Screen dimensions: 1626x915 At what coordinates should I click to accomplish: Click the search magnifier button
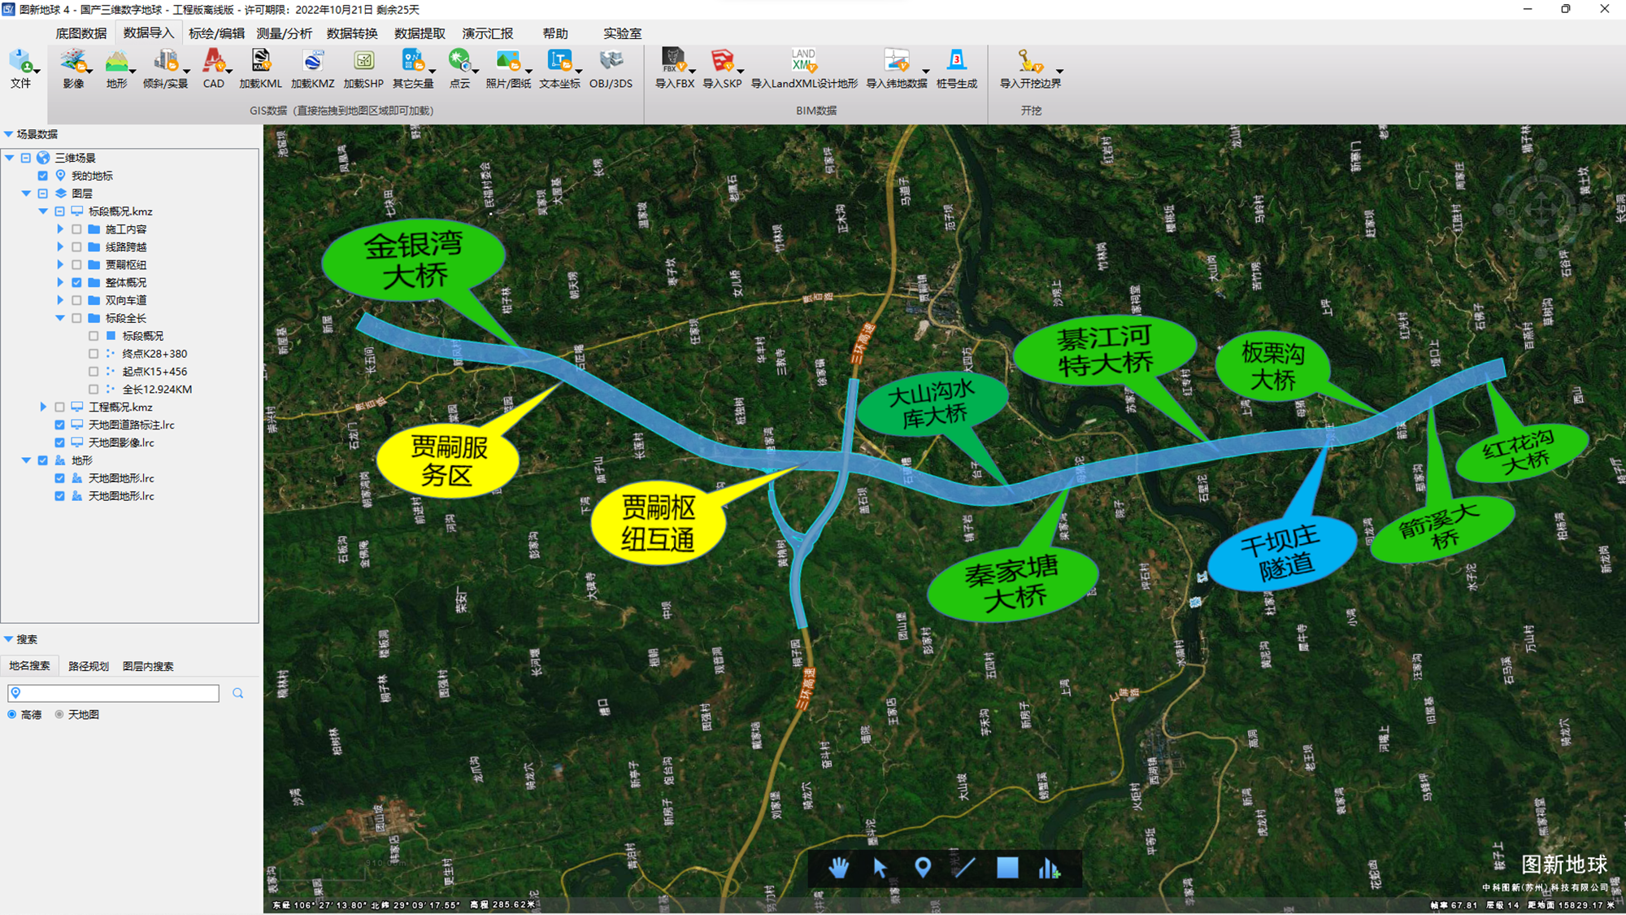pos(238,693)
